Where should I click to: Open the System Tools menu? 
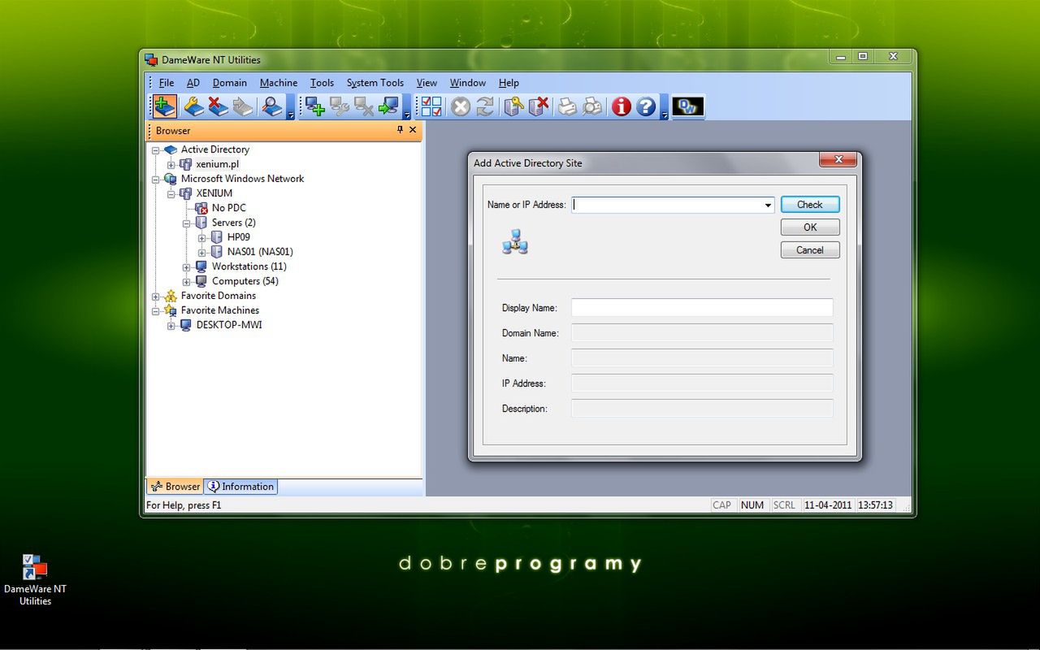(375, 83)
